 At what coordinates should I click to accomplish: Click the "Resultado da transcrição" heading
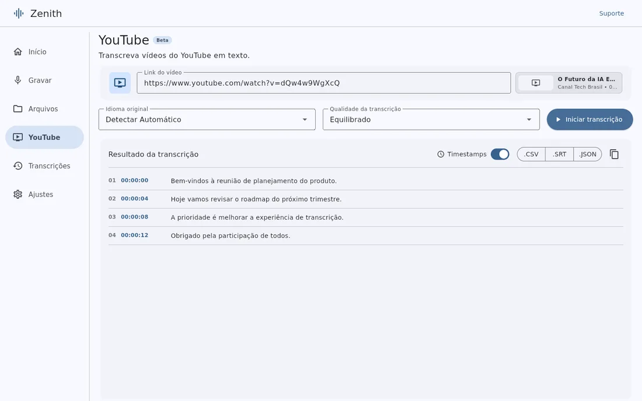[x=153, y=154]
